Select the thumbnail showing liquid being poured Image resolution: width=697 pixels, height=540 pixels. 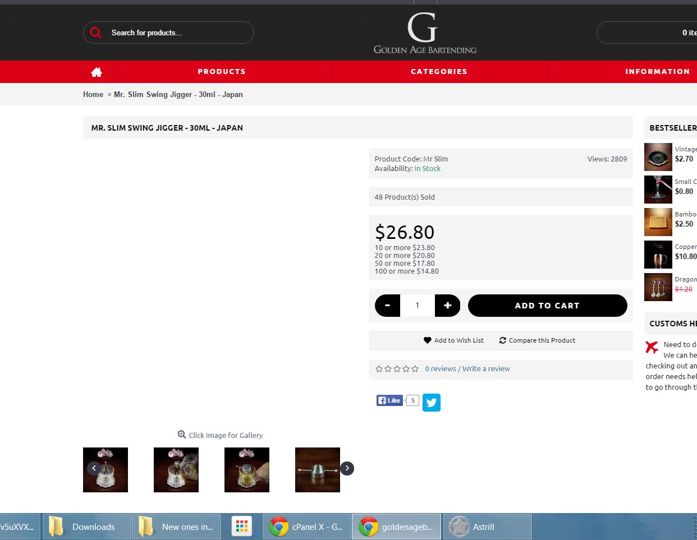pyautogui.click(x=176, y=470)
